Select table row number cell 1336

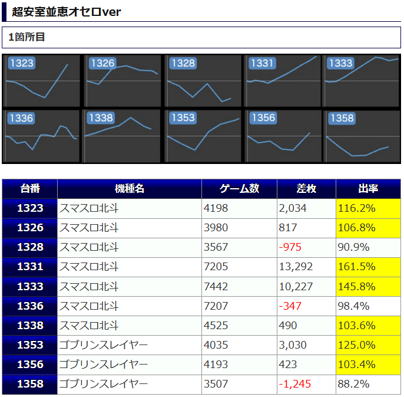(x=30, y=306)
